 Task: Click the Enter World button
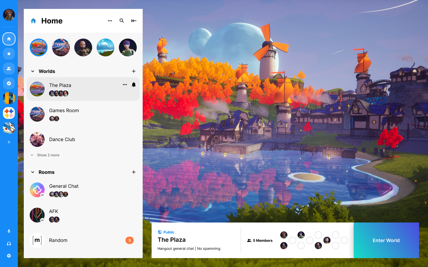(x=386, y=240)
